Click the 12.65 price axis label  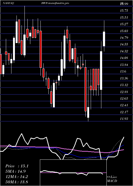click(124, 99)
